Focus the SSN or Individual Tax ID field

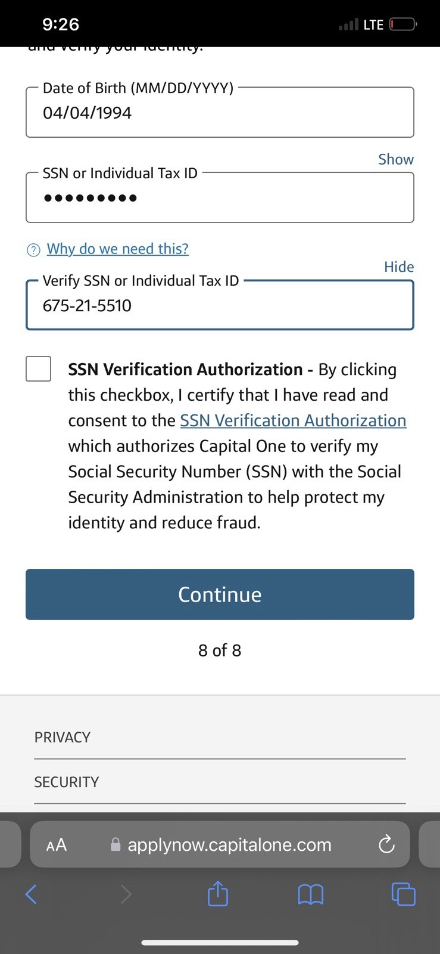pyautogui.click(x=220, y=197)
